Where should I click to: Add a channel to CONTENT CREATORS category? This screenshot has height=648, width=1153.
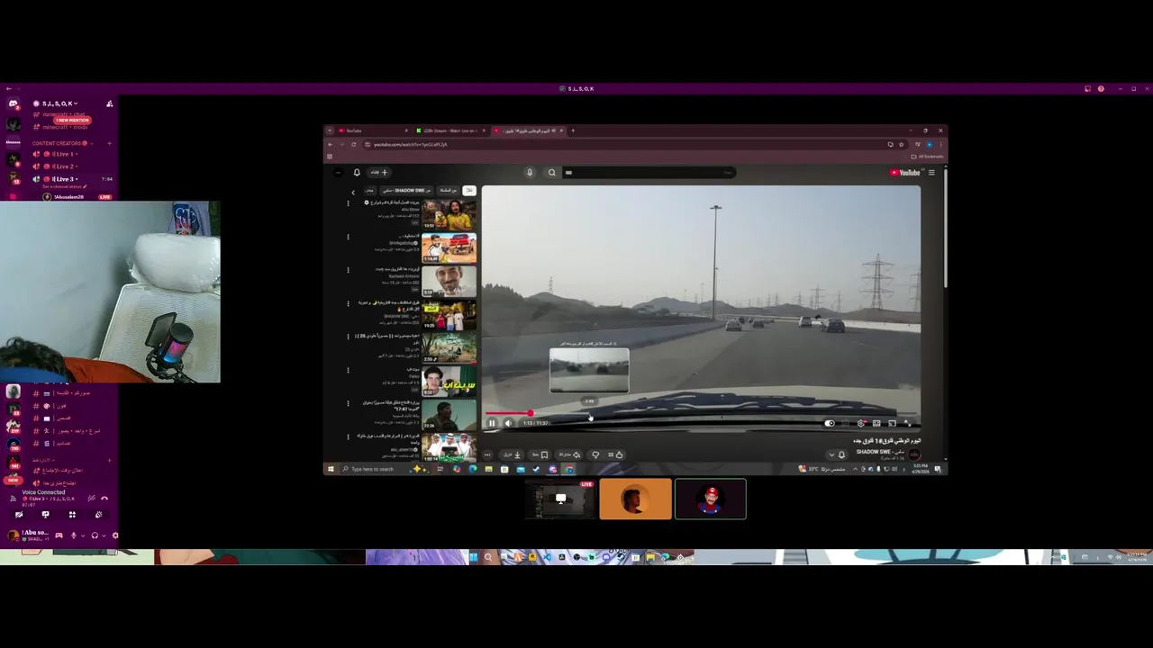(110, 143)
